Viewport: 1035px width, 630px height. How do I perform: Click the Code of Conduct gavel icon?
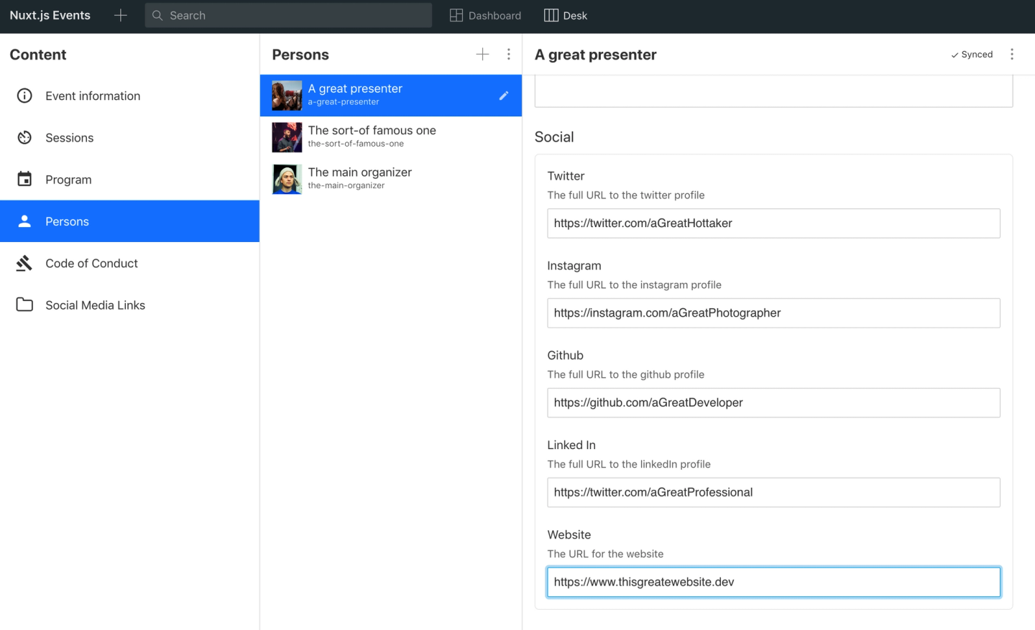24,263
